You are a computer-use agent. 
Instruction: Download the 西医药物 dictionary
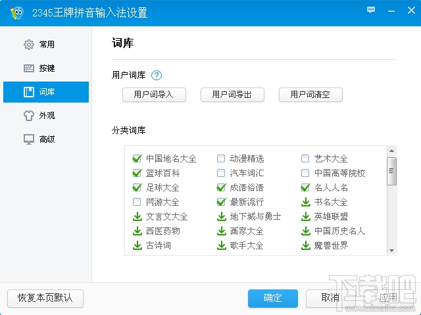(137, 231)
